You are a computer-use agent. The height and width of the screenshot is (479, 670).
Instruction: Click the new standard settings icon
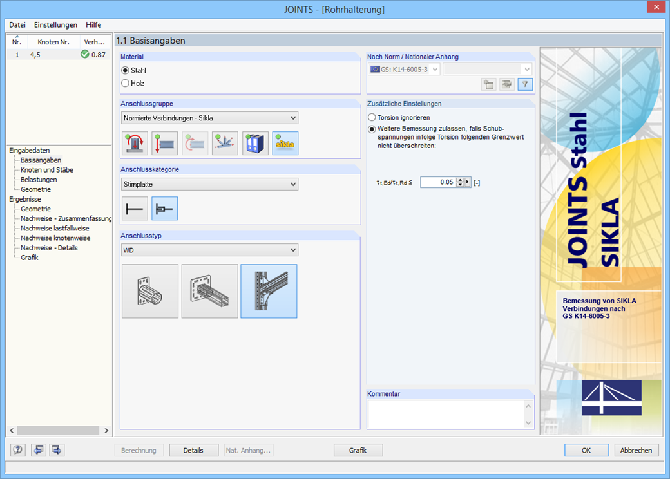(488, 84)
